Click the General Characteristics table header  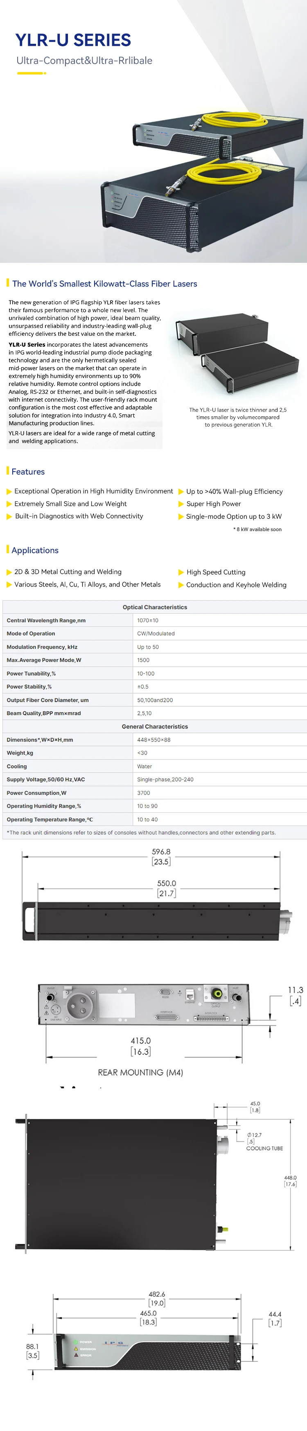tap(155, 727)
